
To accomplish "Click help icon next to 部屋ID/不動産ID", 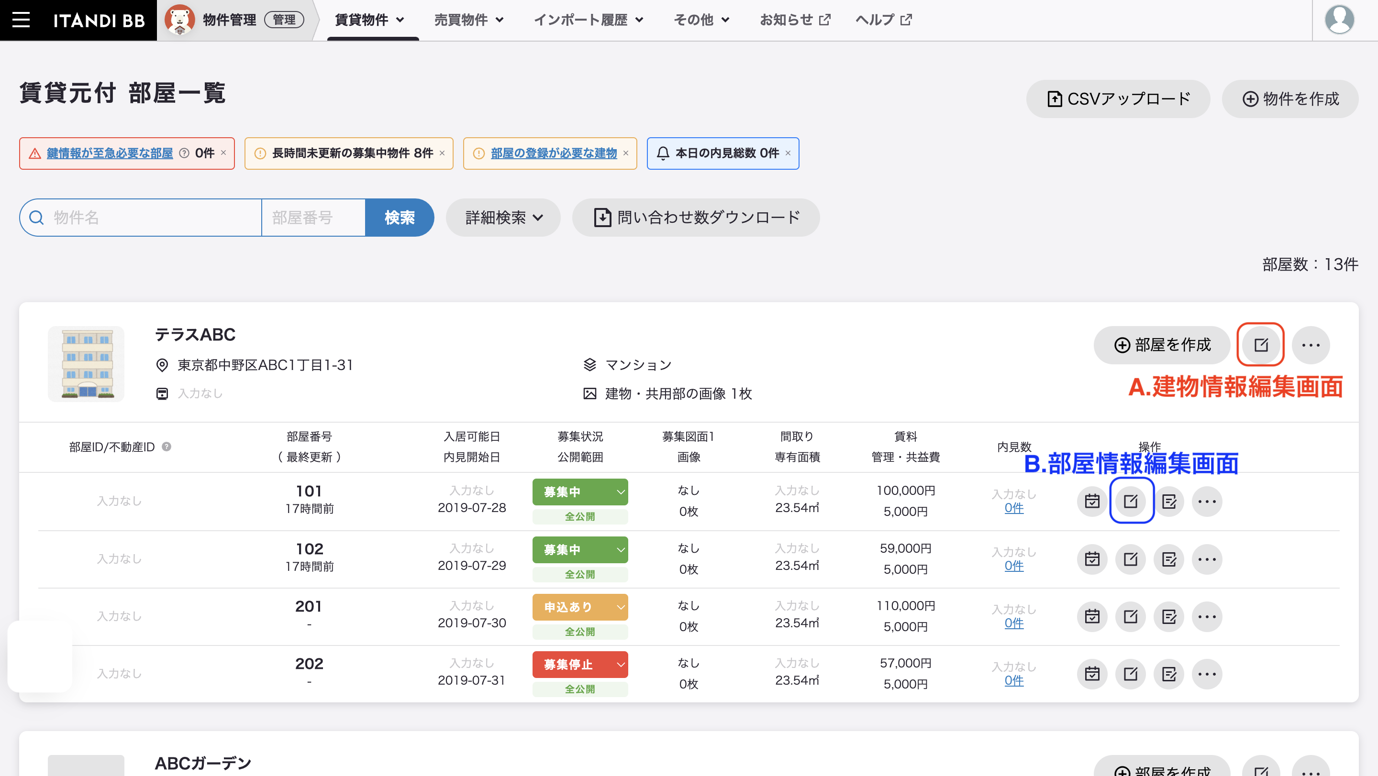I will pyautogui.click(x=167, y=446).
